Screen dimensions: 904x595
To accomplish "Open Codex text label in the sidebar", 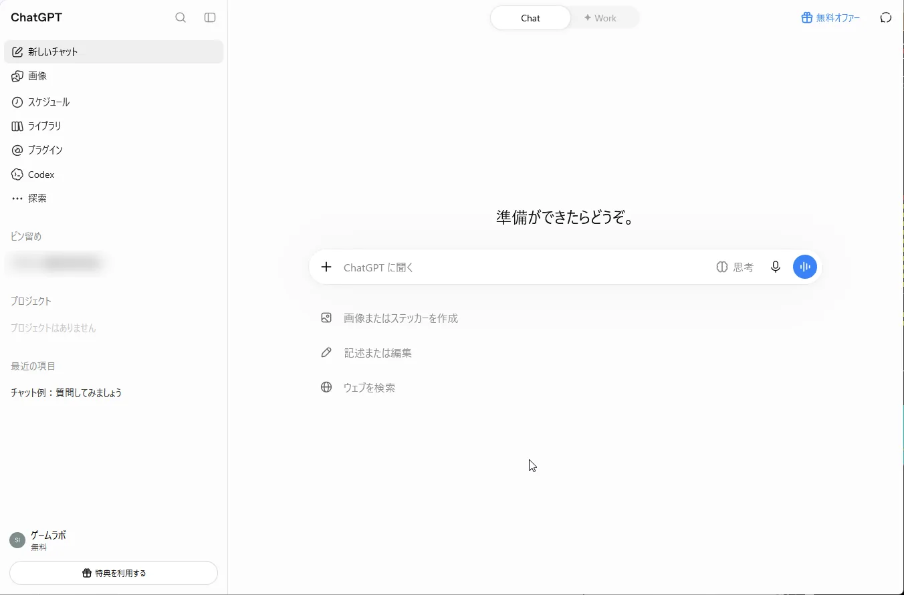I will click(x=41, y=174).
